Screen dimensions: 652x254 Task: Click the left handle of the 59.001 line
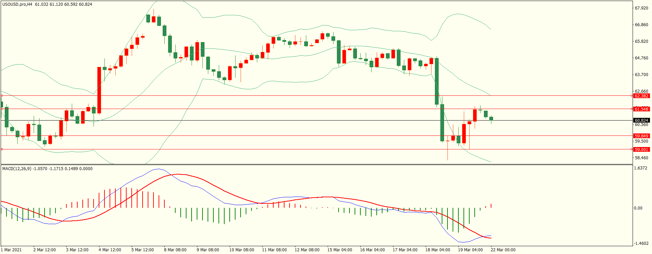click(x=2, y=149)
